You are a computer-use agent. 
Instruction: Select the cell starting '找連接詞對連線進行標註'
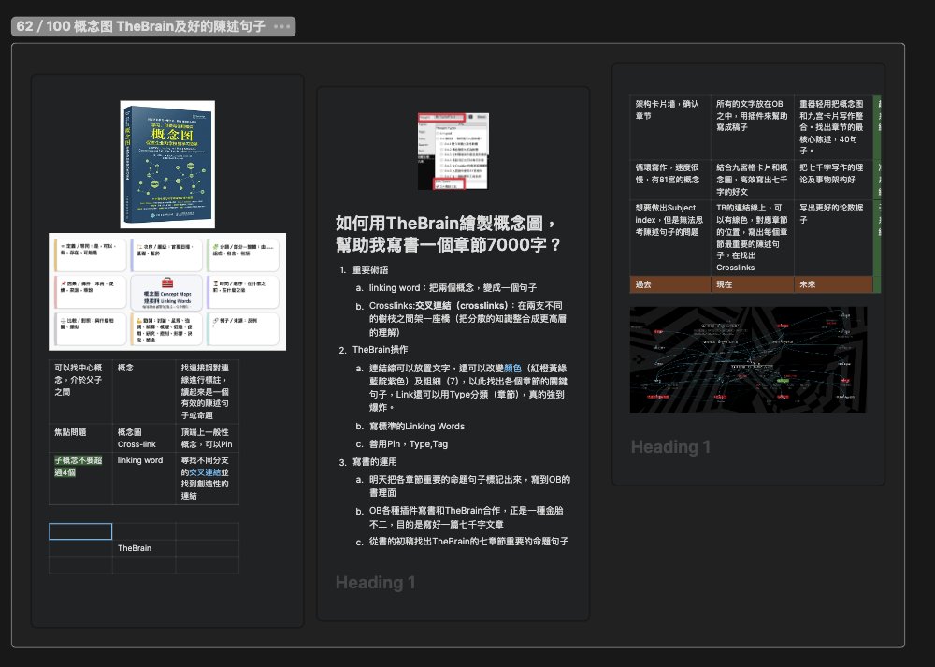tap(207, 391)
